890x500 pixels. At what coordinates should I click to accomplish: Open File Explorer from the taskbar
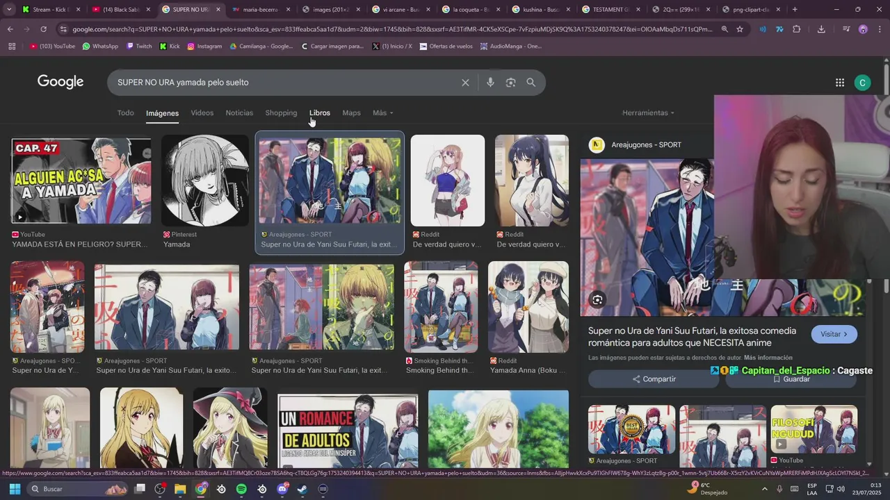point(180,489)
